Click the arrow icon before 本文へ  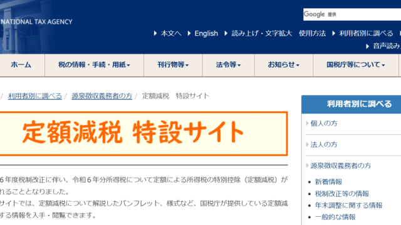[x=155, y=33]
